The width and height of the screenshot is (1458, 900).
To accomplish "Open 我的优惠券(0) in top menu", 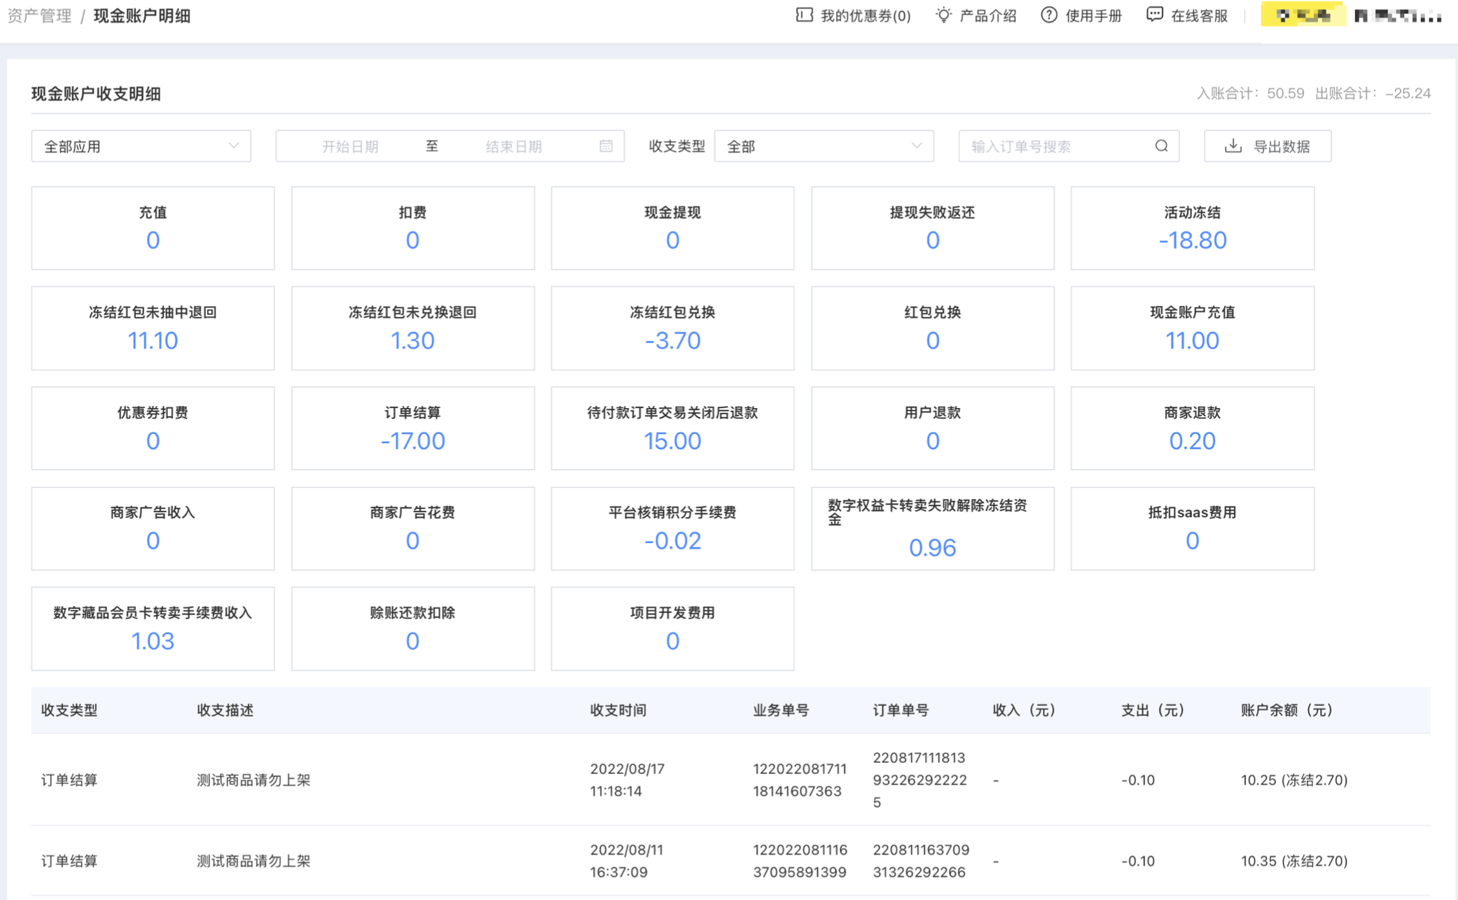I will (865, 15).
